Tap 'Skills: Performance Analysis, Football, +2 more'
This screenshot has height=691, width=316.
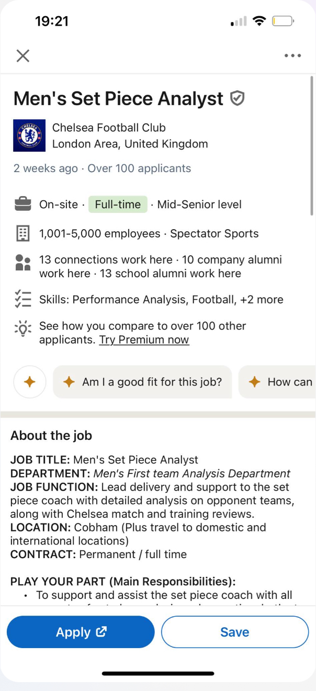point(161,300)
